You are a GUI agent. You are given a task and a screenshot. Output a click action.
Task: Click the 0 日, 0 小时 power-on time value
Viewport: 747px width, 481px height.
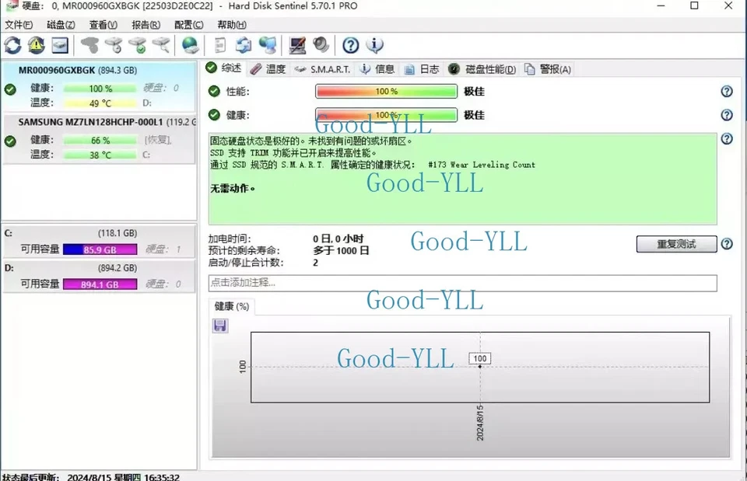pyautogui.click(x=338, y=239)
